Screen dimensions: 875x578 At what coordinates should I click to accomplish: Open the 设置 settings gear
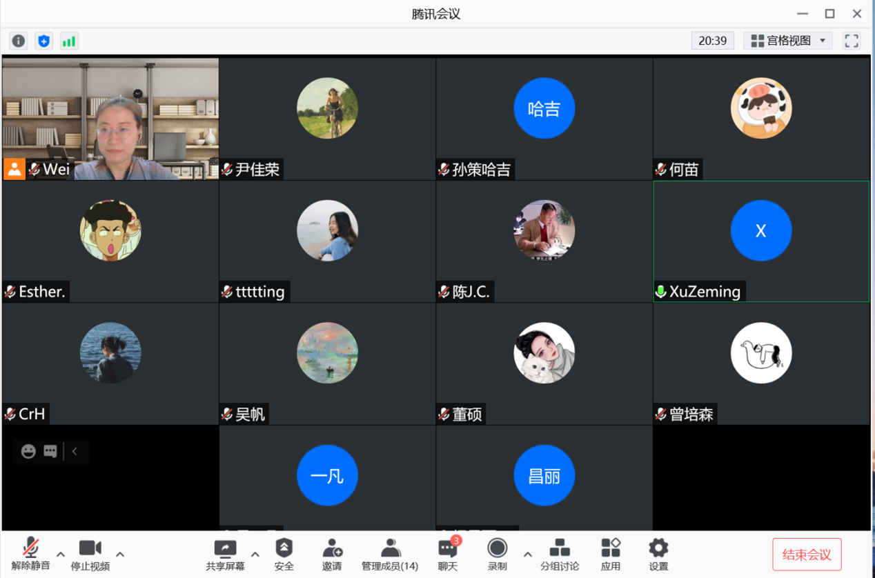[658, 554]
